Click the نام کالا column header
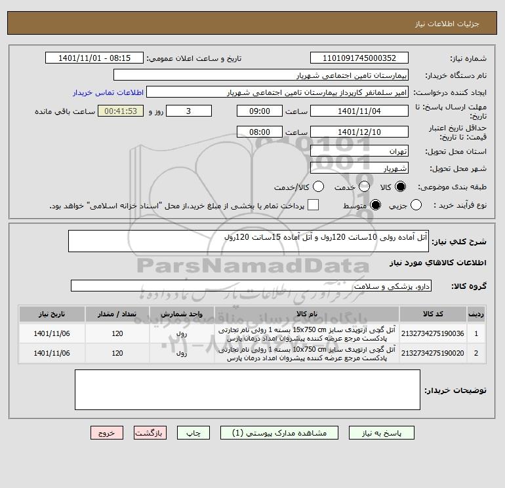505x488 pixels. [x=307, y=314]
